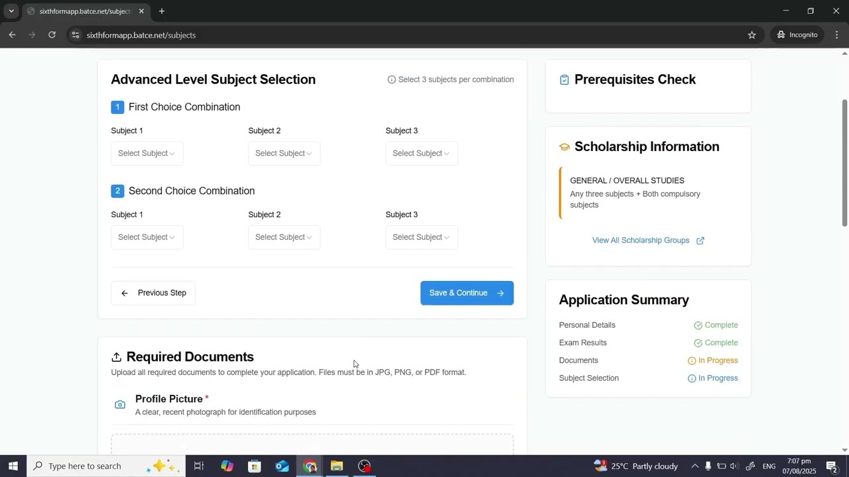Open Second Choice Subject 3 dropdown
The image size is (849, 477).
pyautogui.click(x=421, y=237)
